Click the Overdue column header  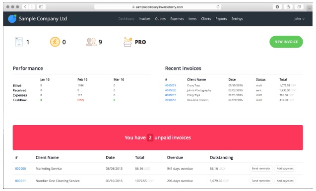coord(175,157)
